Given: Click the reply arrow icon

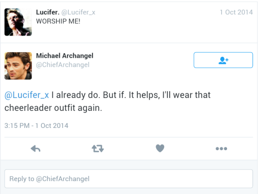Looking at the screenshot, I should click(36, 149).
